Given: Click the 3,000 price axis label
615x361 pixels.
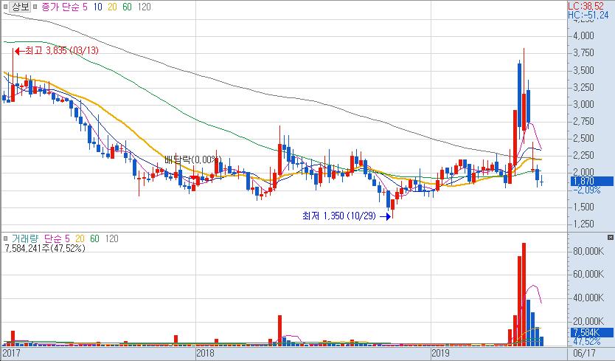Looking at the screenshot, I should coord(583,105).
